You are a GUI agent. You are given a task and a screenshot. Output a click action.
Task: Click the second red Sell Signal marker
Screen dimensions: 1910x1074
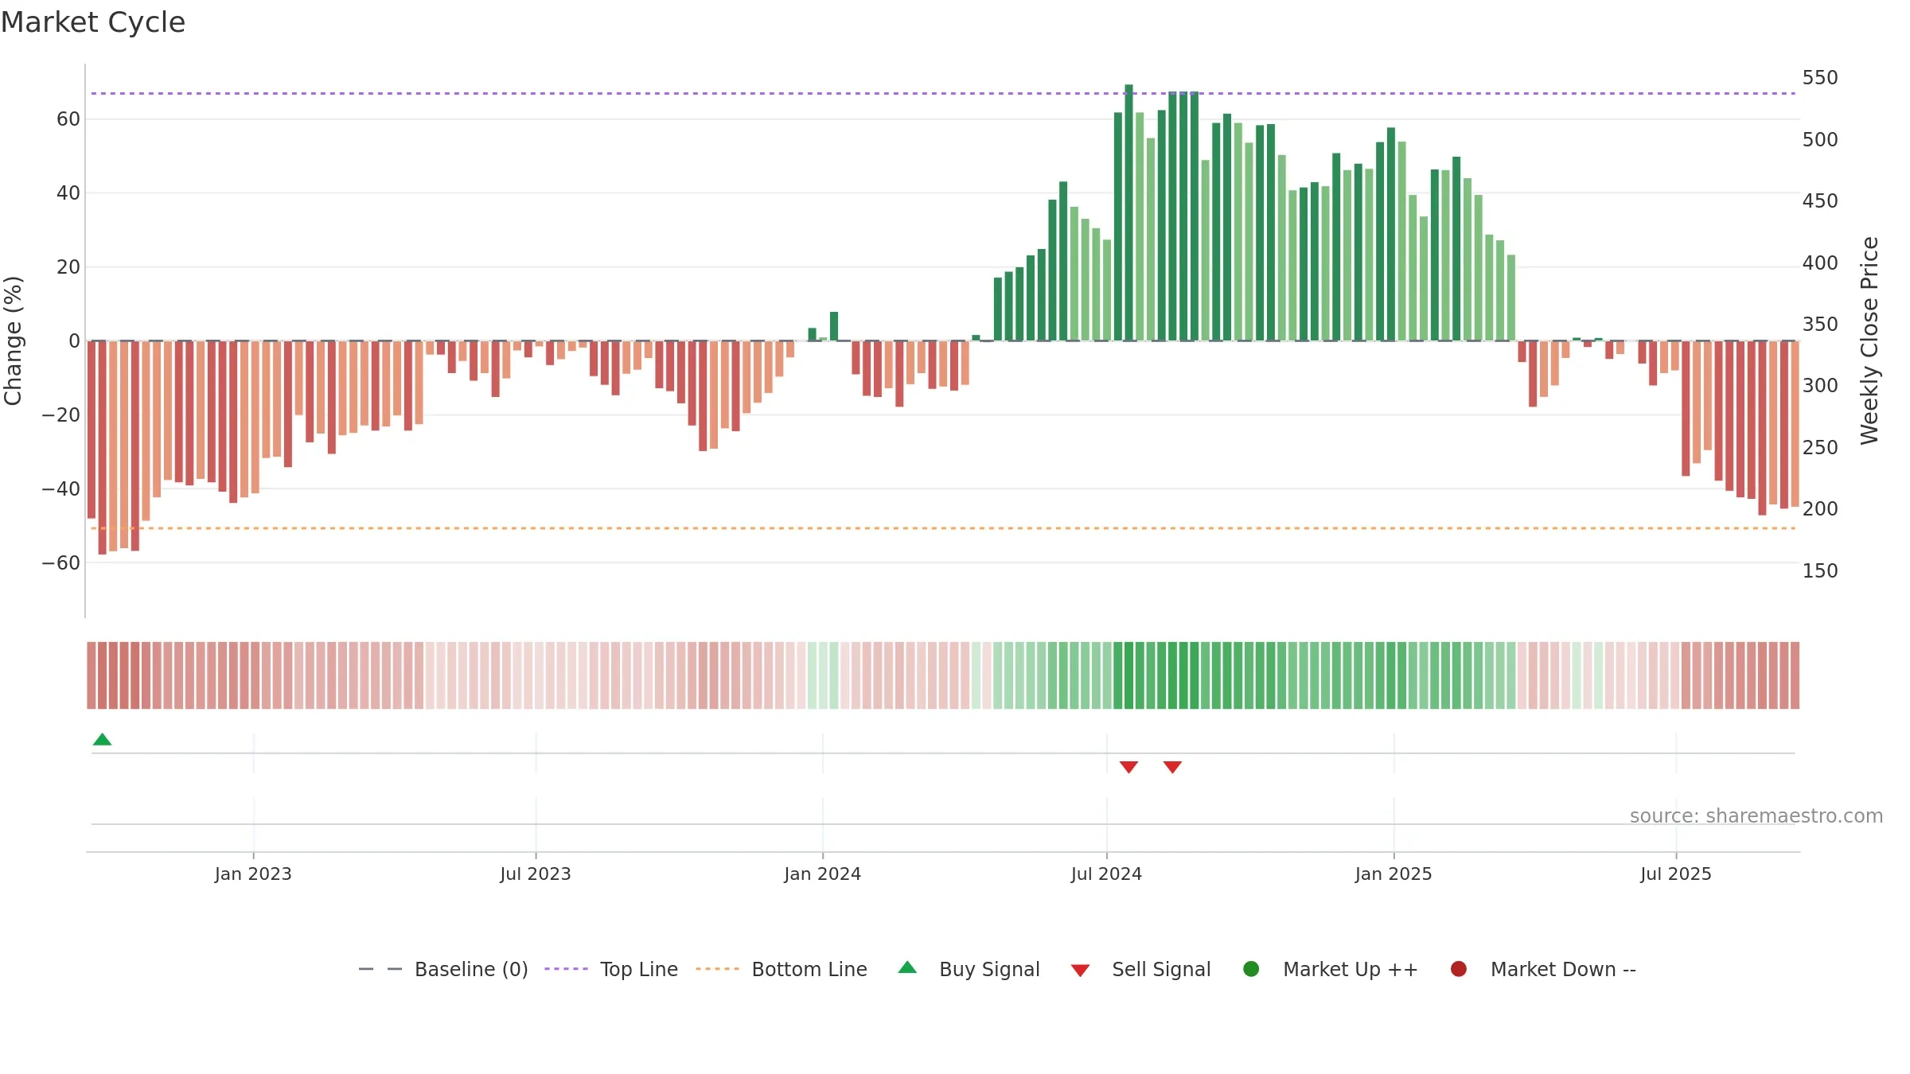click(x=1172, y=767)
